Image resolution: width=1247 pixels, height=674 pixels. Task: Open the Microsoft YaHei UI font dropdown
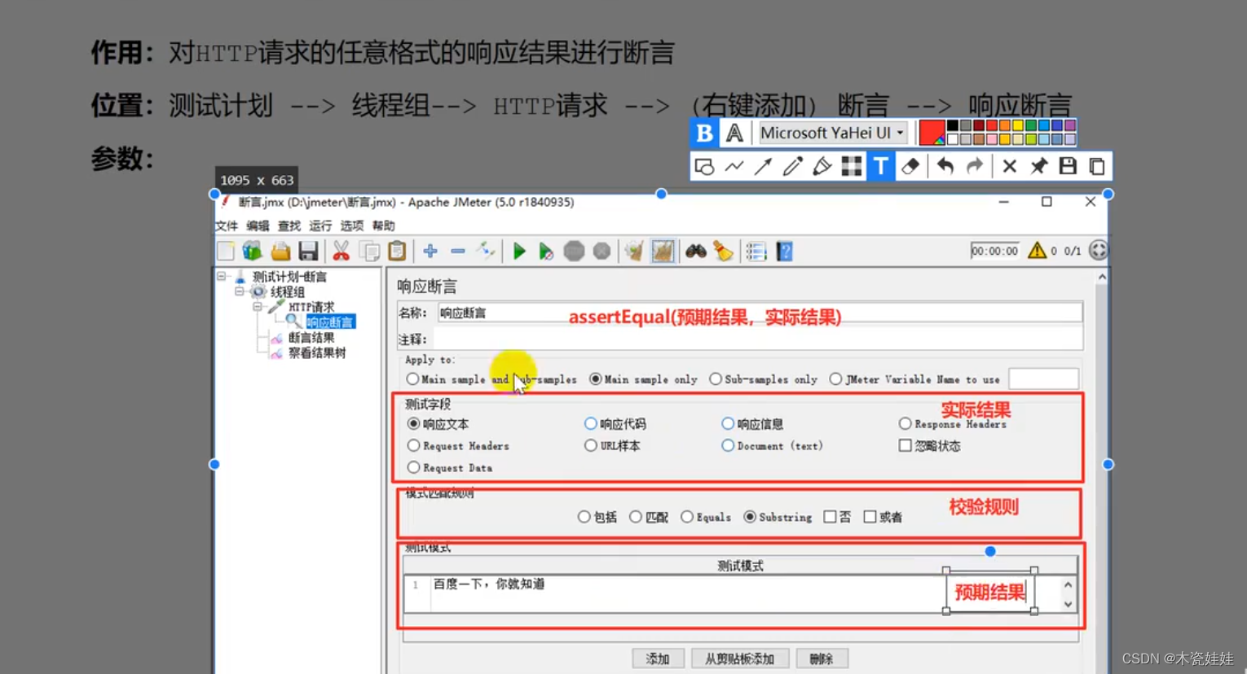(x=832, y=132)
